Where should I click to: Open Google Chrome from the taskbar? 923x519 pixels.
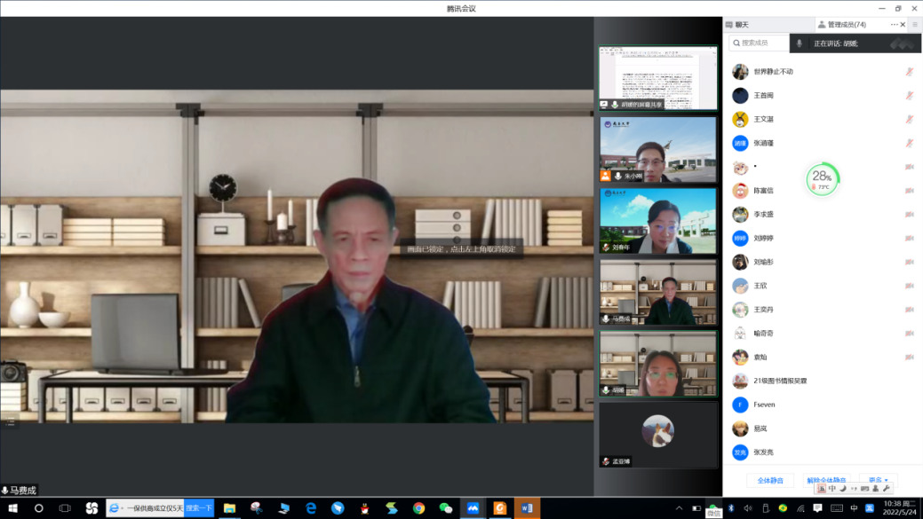tap(418, 508)
